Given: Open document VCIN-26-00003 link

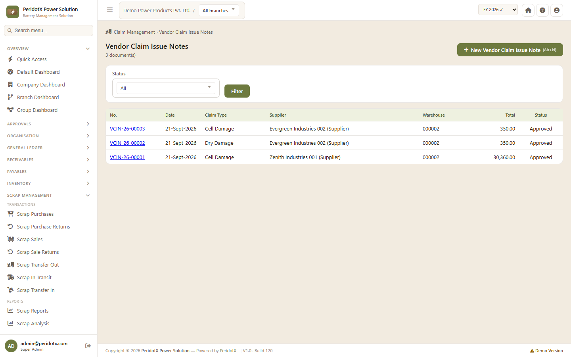Looking at the screenshot, I should (127, 129).
